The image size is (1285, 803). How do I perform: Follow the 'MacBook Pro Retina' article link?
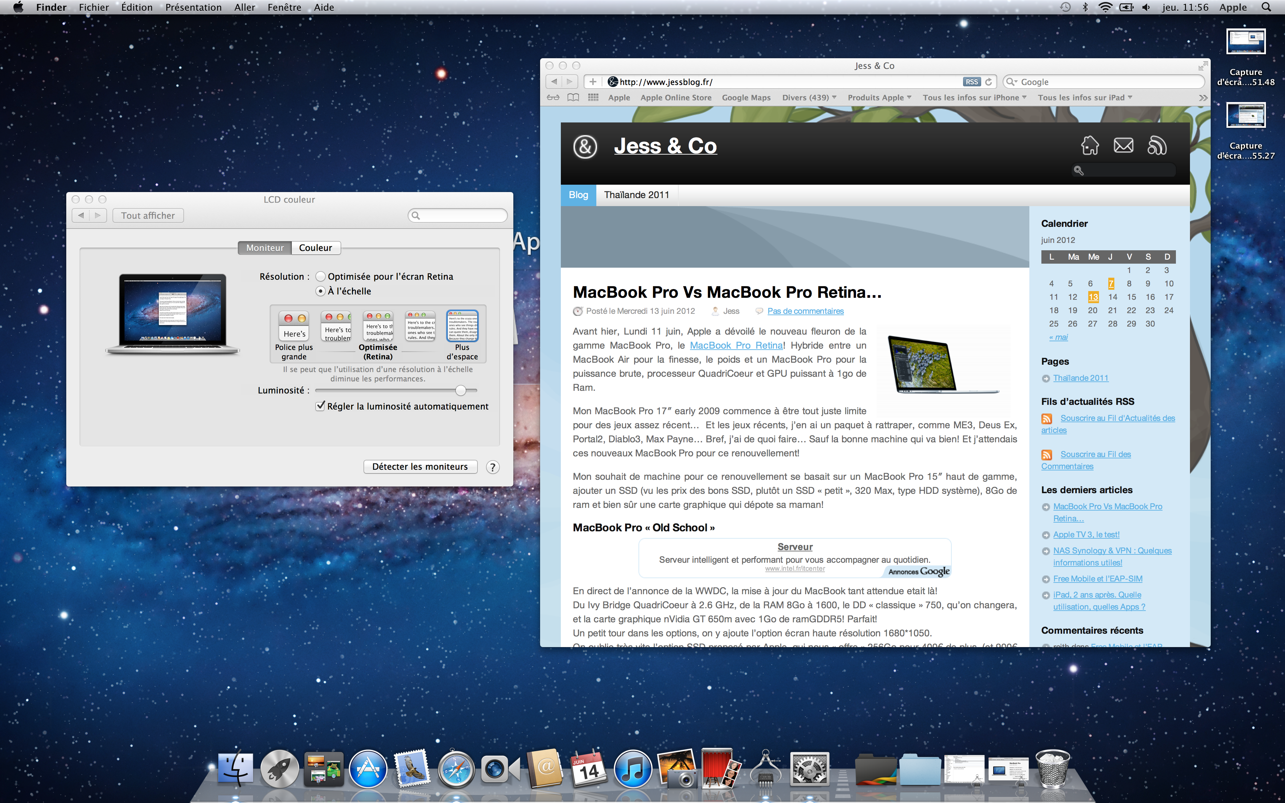(x=736, y=345)
